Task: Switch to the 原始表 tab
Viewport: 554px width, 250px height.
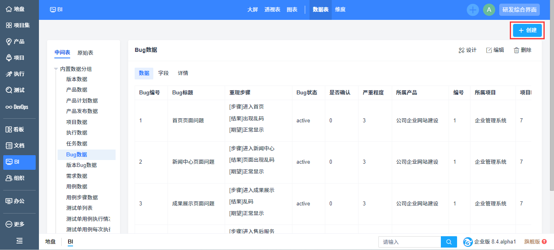Action: point(85,53)
